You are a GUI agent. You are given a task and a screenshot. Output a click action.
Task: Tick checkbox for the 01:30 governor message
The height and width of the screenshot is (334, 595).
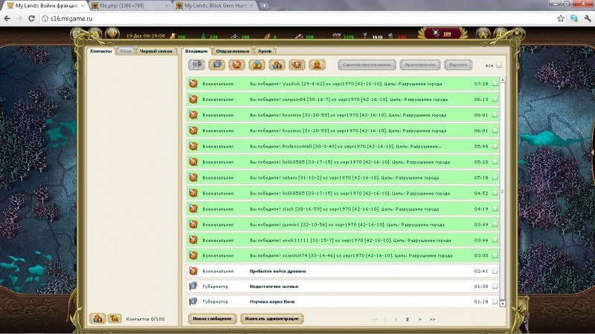[495, 286]
